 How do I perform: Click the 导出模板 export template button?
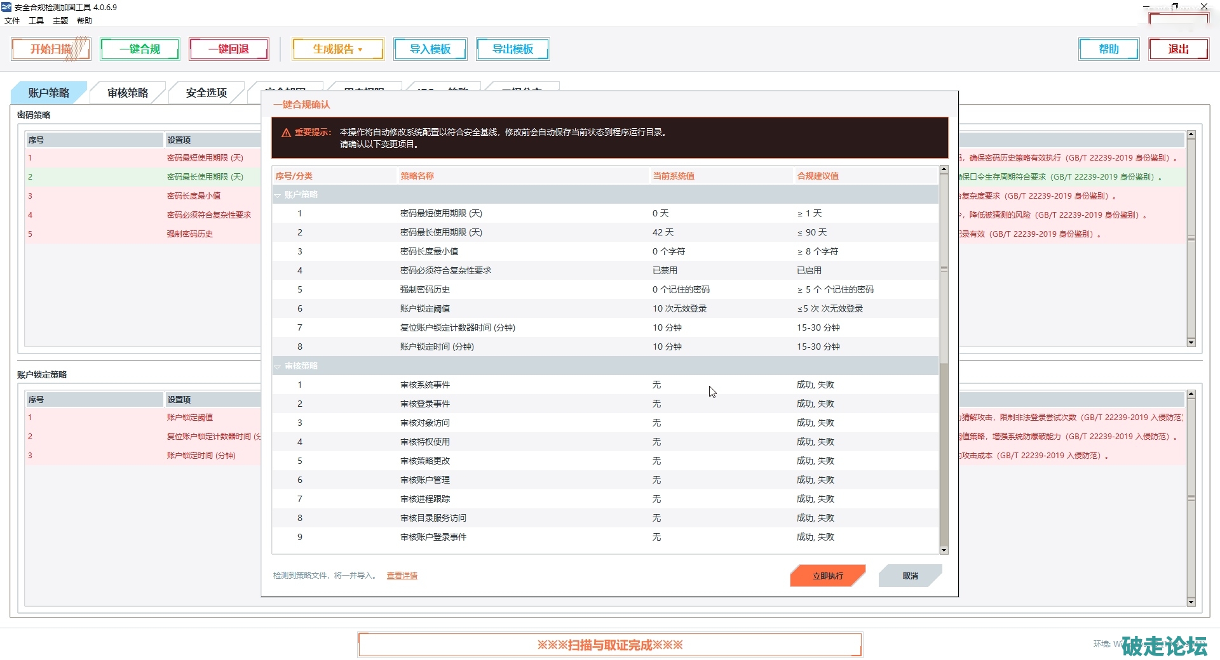pyautogui.click(x=513, y=49)
